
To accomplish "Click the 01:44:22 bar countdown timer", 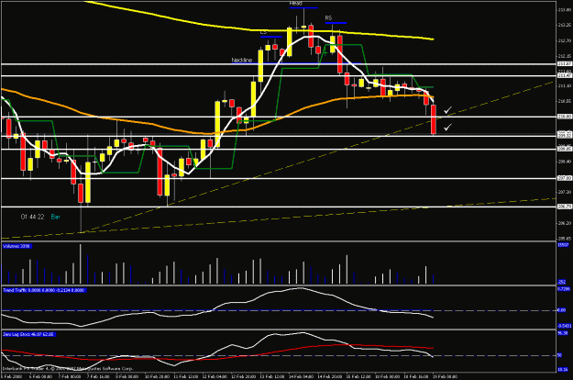I will 32,217.
